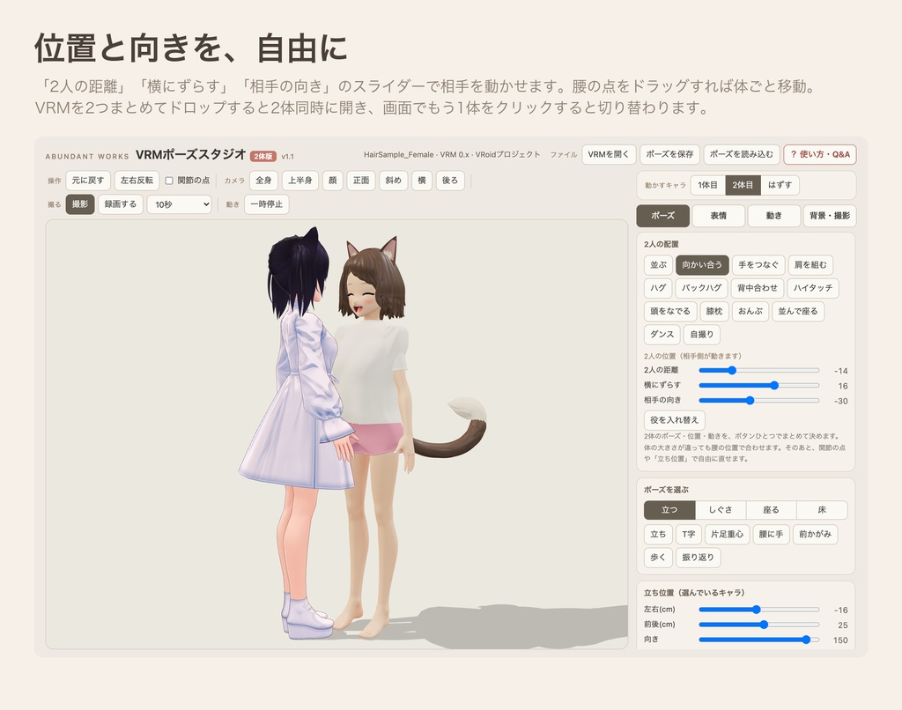Open the 10秒 recording duration dropdown
Screen dimensions: 902x710
point(180,204)
